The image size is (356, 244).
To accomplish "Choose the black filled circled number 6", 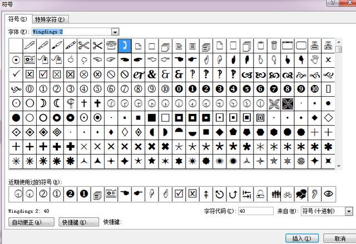I will point(260,89).
